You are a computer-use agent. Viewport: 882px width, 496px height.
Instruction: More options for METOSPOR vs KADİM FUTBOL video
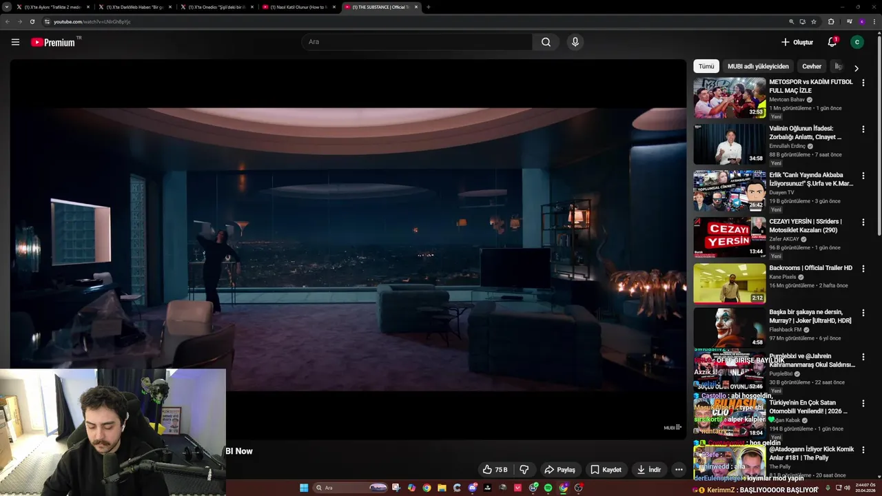coord(863,83)
